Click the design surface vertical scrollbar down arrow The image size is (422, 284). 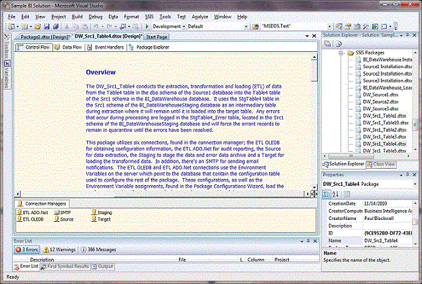(x=314, y=187)
